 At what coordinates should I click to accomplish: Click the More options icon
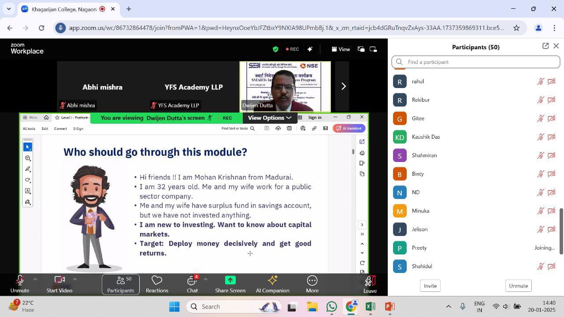point(312,284)
